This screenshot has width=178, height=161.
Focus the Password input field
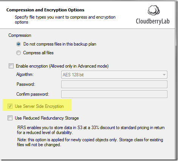[x=114, y=84]
